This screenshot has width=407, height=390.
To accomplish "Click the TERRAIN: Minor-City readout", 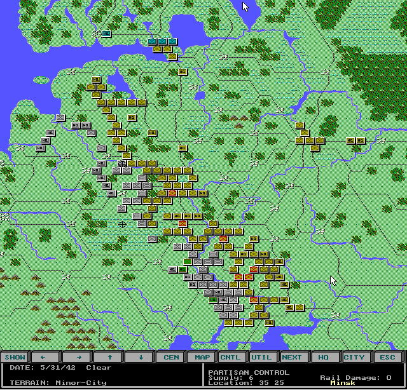I will (58, 383).
